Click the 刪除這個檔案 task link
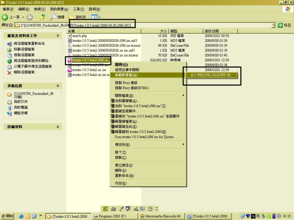294x220 pixels. tap(24, 72)
